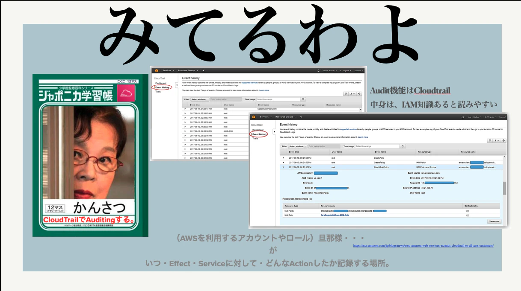The height and width of the screenshot is (291, 521).
Task: Click the pin icon in the back console navbar
Action: coord(203,70)
